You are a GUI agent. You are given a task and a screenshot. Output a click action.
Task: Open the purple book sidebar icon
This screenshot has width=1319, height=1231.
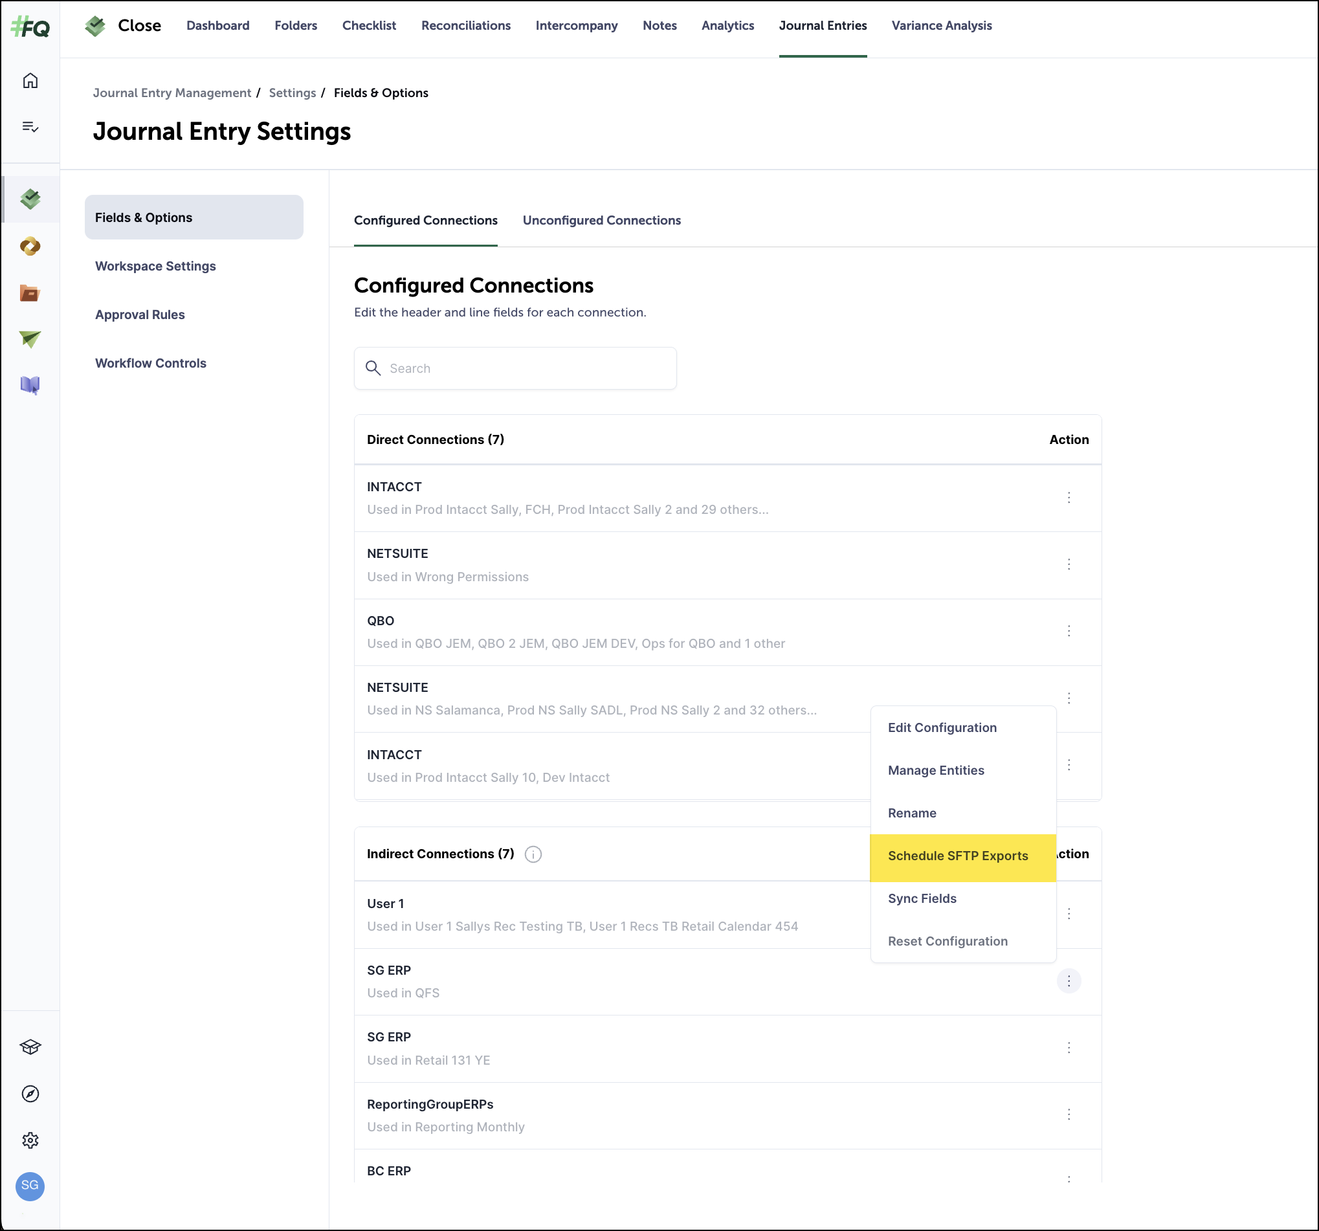30,385
